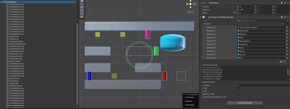Select the Rect tool in scene toolbar
Image resolution: width=290 pixels, height=109 pixels.
coord(82,14)
